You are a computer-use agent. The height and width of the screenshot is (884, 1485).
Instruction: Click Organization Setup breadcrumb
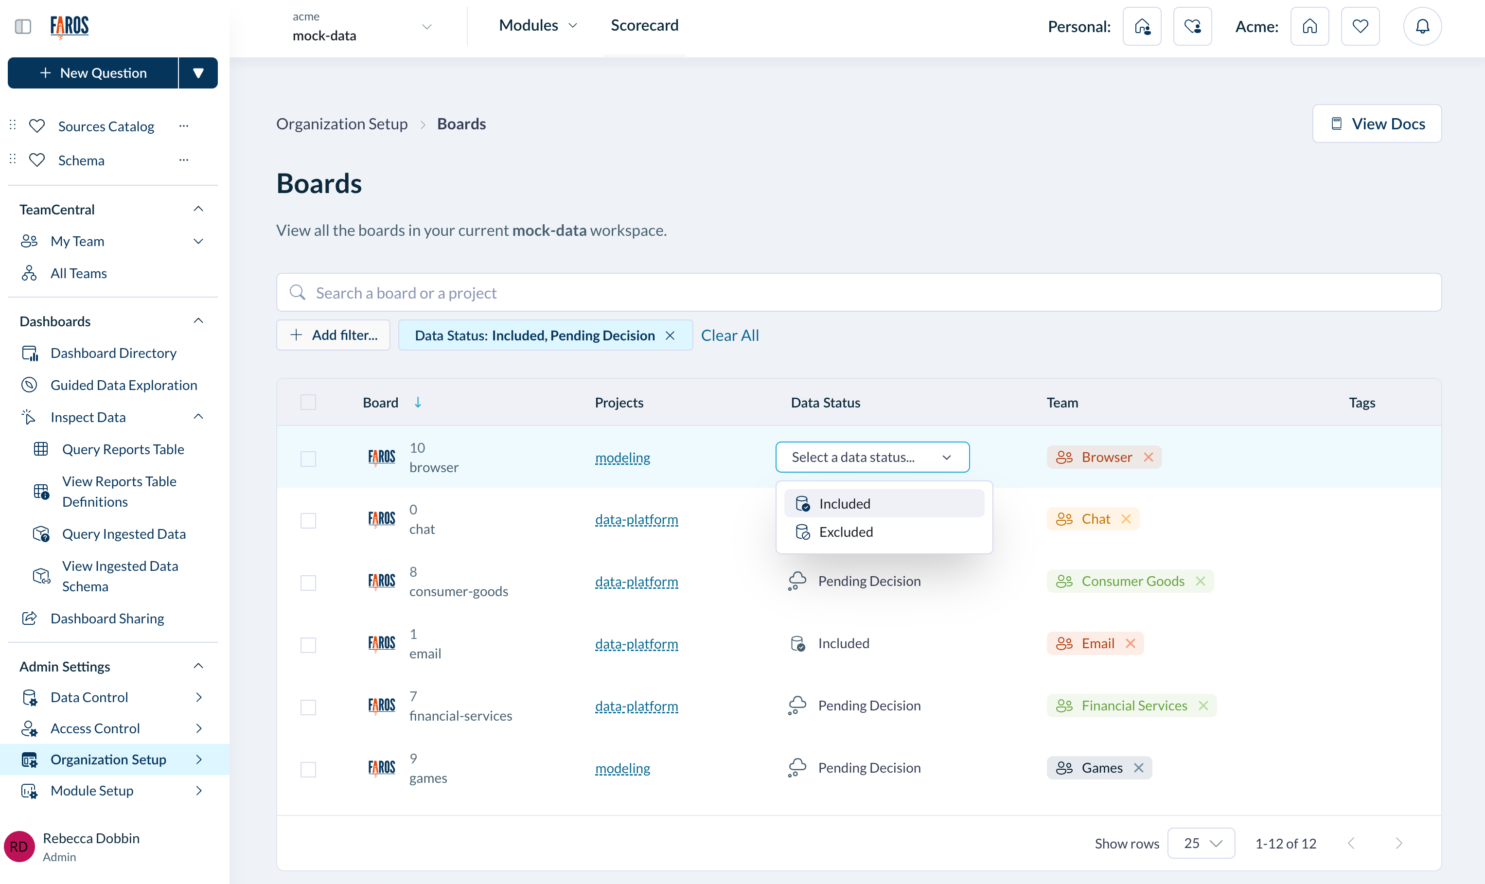tap(342, 124)
